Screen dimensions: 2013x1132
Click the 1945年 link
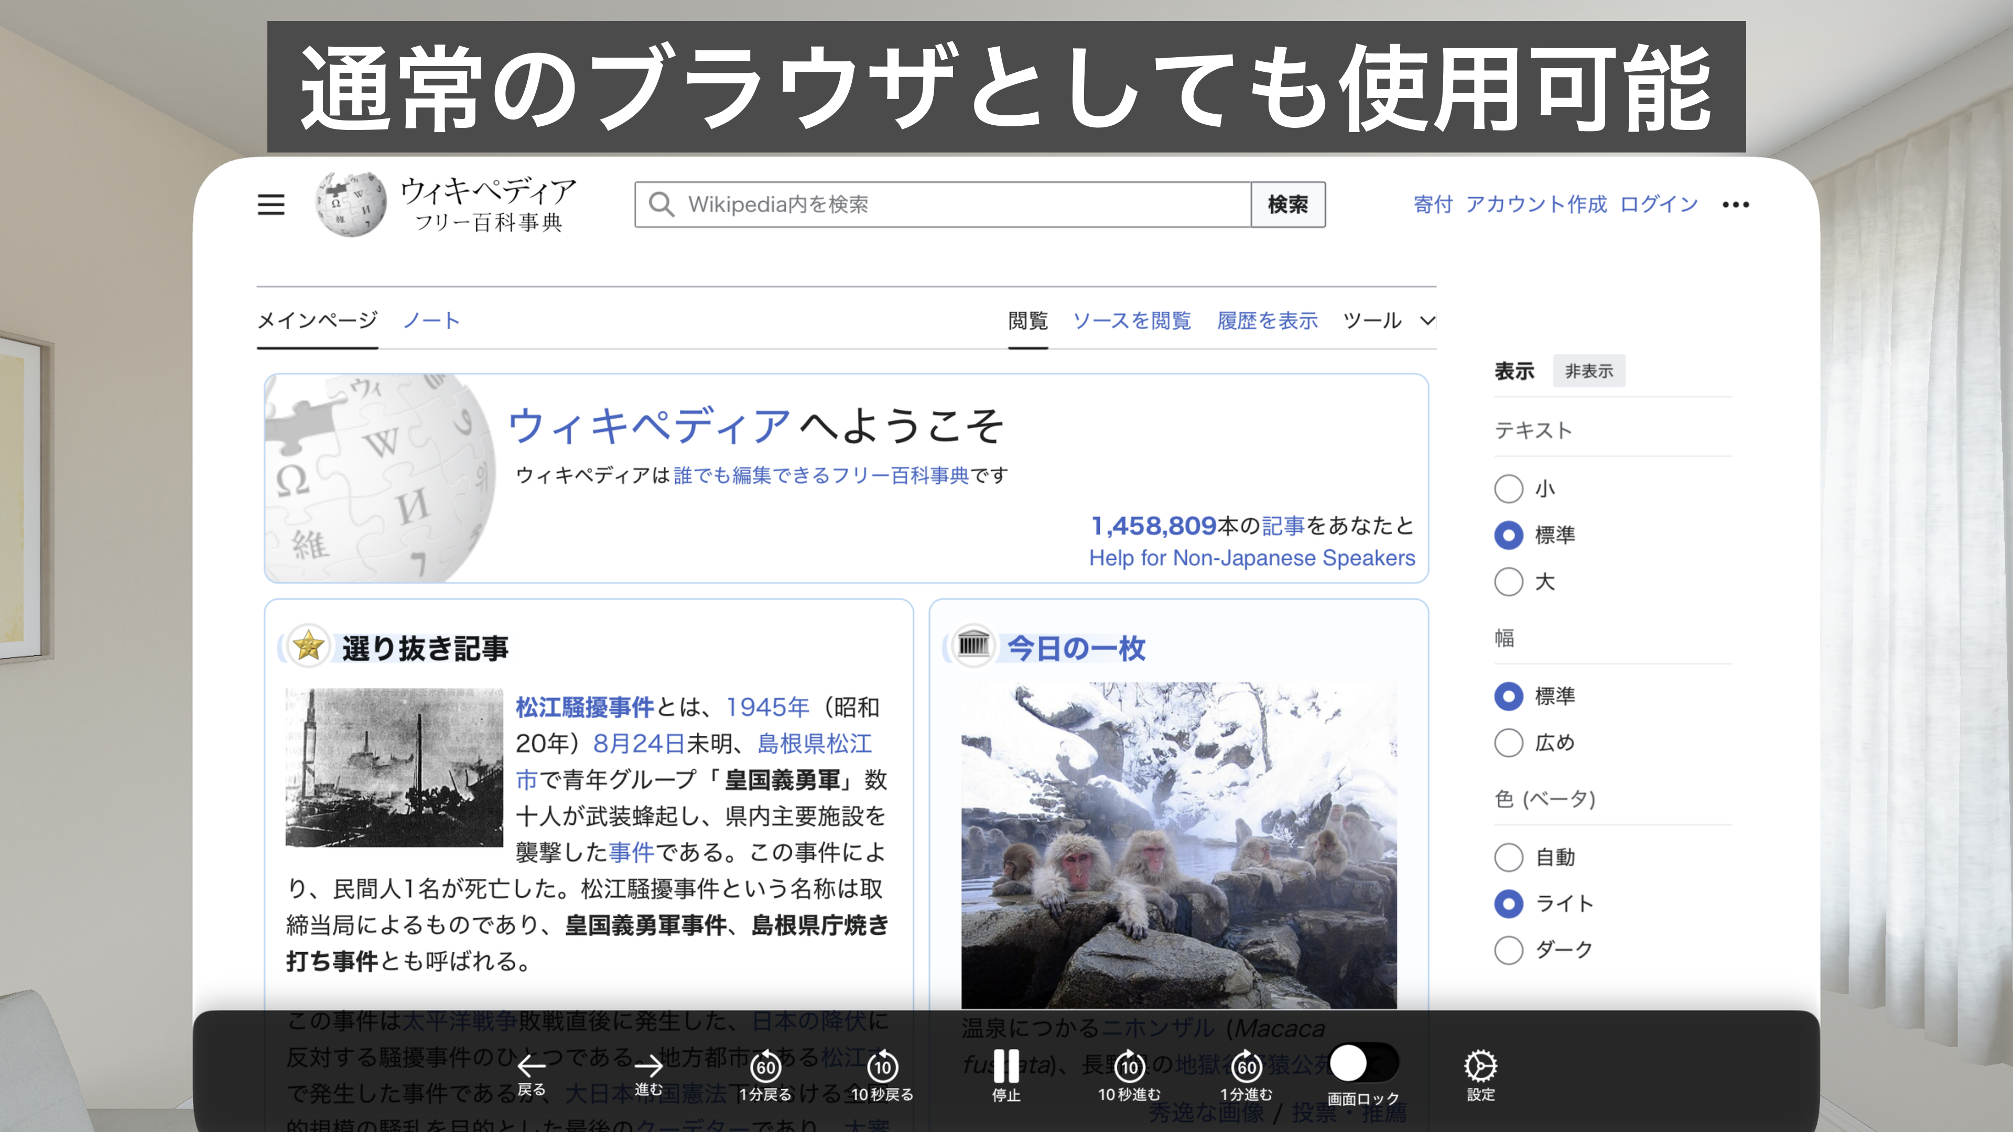coord(767,707)
